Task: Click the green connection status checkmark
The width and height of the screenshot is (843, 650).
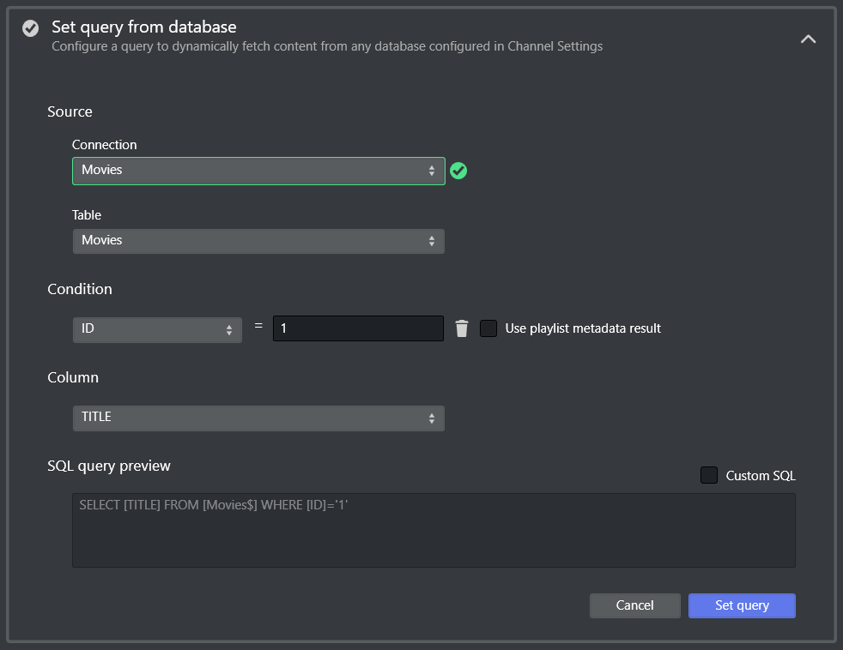Action: 458,171
